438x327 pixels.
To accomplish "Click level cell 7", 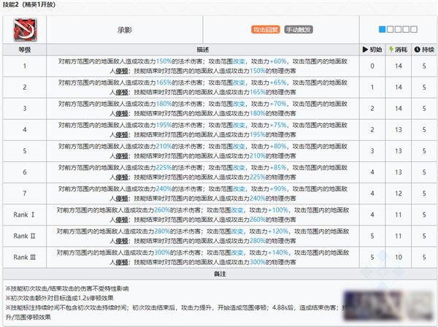I will [25, 193].
